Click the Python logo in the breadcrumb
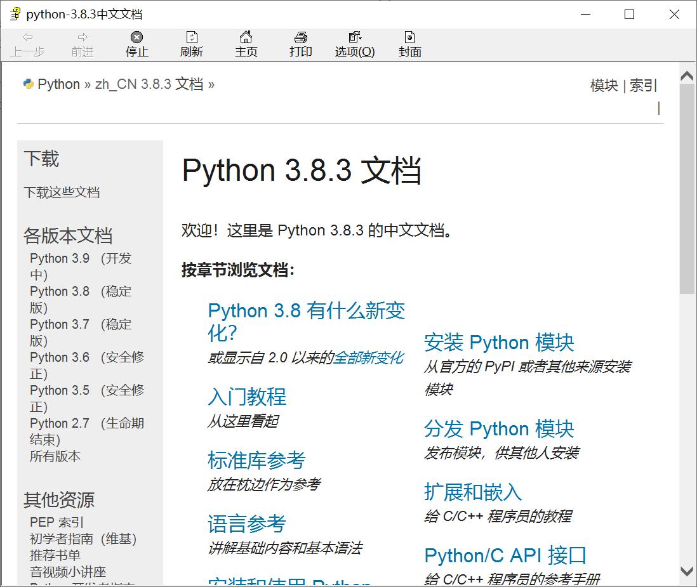 (x=28, y=83)
